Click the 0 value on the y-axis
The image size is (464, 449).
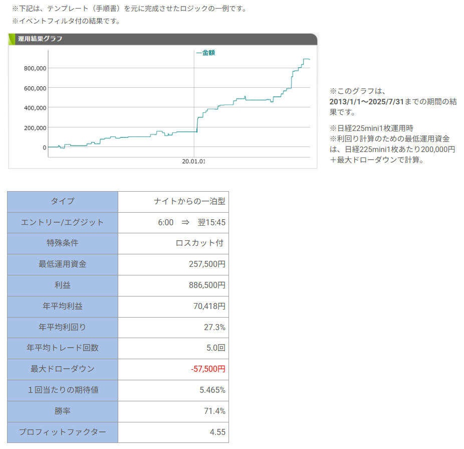click(44, 147)
